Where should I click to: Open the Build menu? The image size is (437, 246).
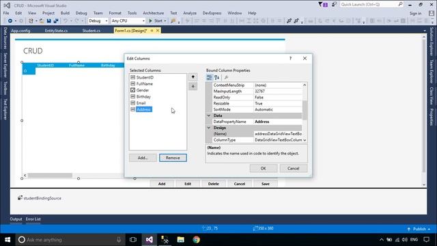[x=65, y=13]
